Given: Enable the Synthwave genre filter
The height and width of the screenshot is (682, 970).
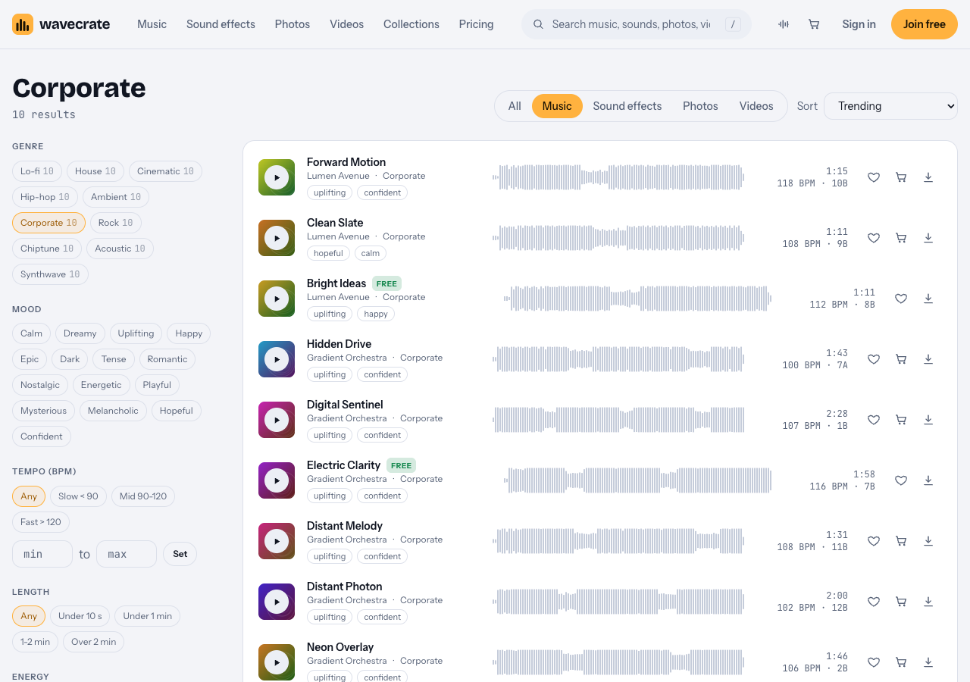Looking at the screenshot, I should pos(50,274).
